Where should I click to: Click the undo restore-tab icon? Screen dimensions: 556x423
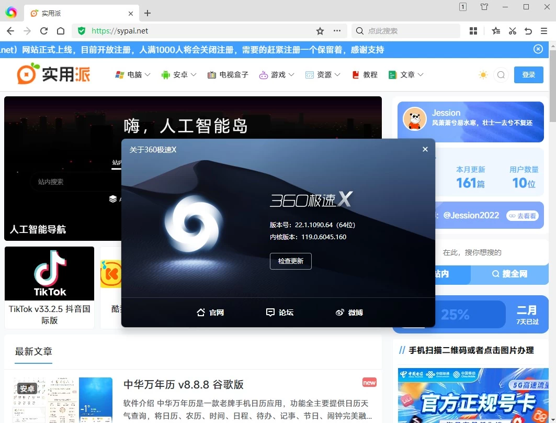point(528,31)
